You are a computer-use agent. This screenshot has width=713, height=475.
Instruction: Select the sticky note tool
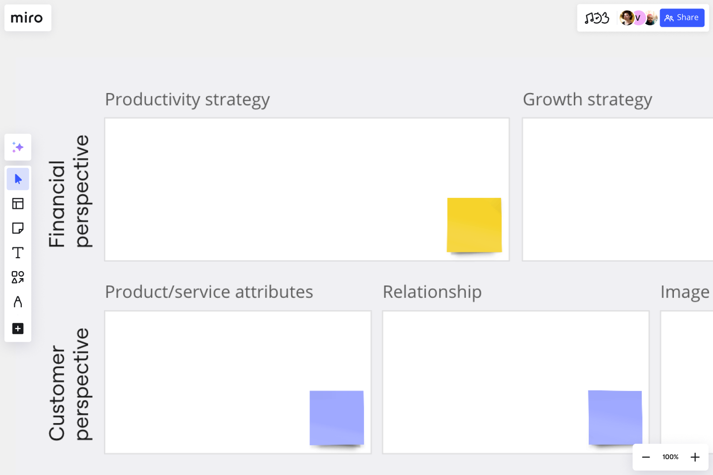coord(18,228)
